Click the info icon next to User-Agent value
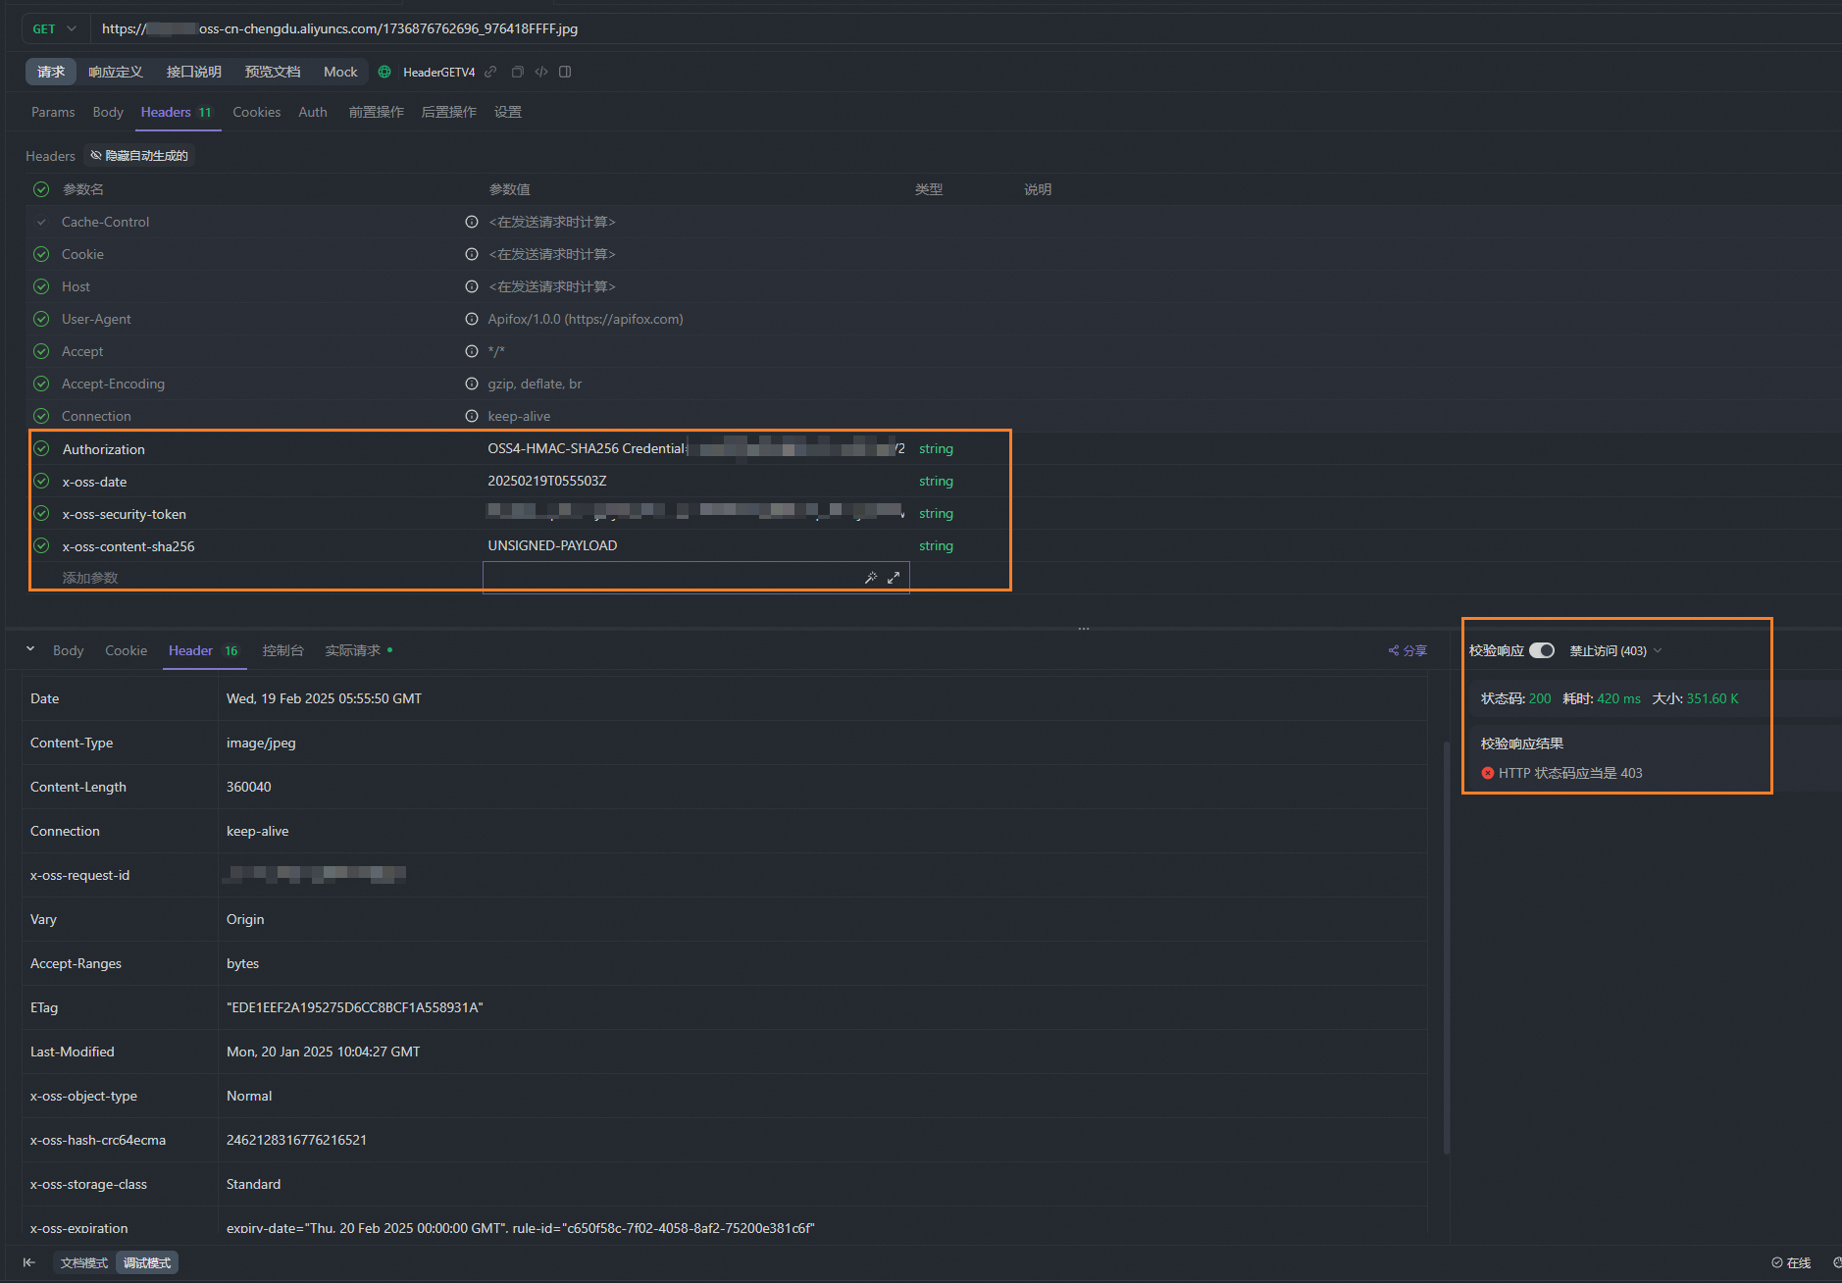 pos(472,319)
